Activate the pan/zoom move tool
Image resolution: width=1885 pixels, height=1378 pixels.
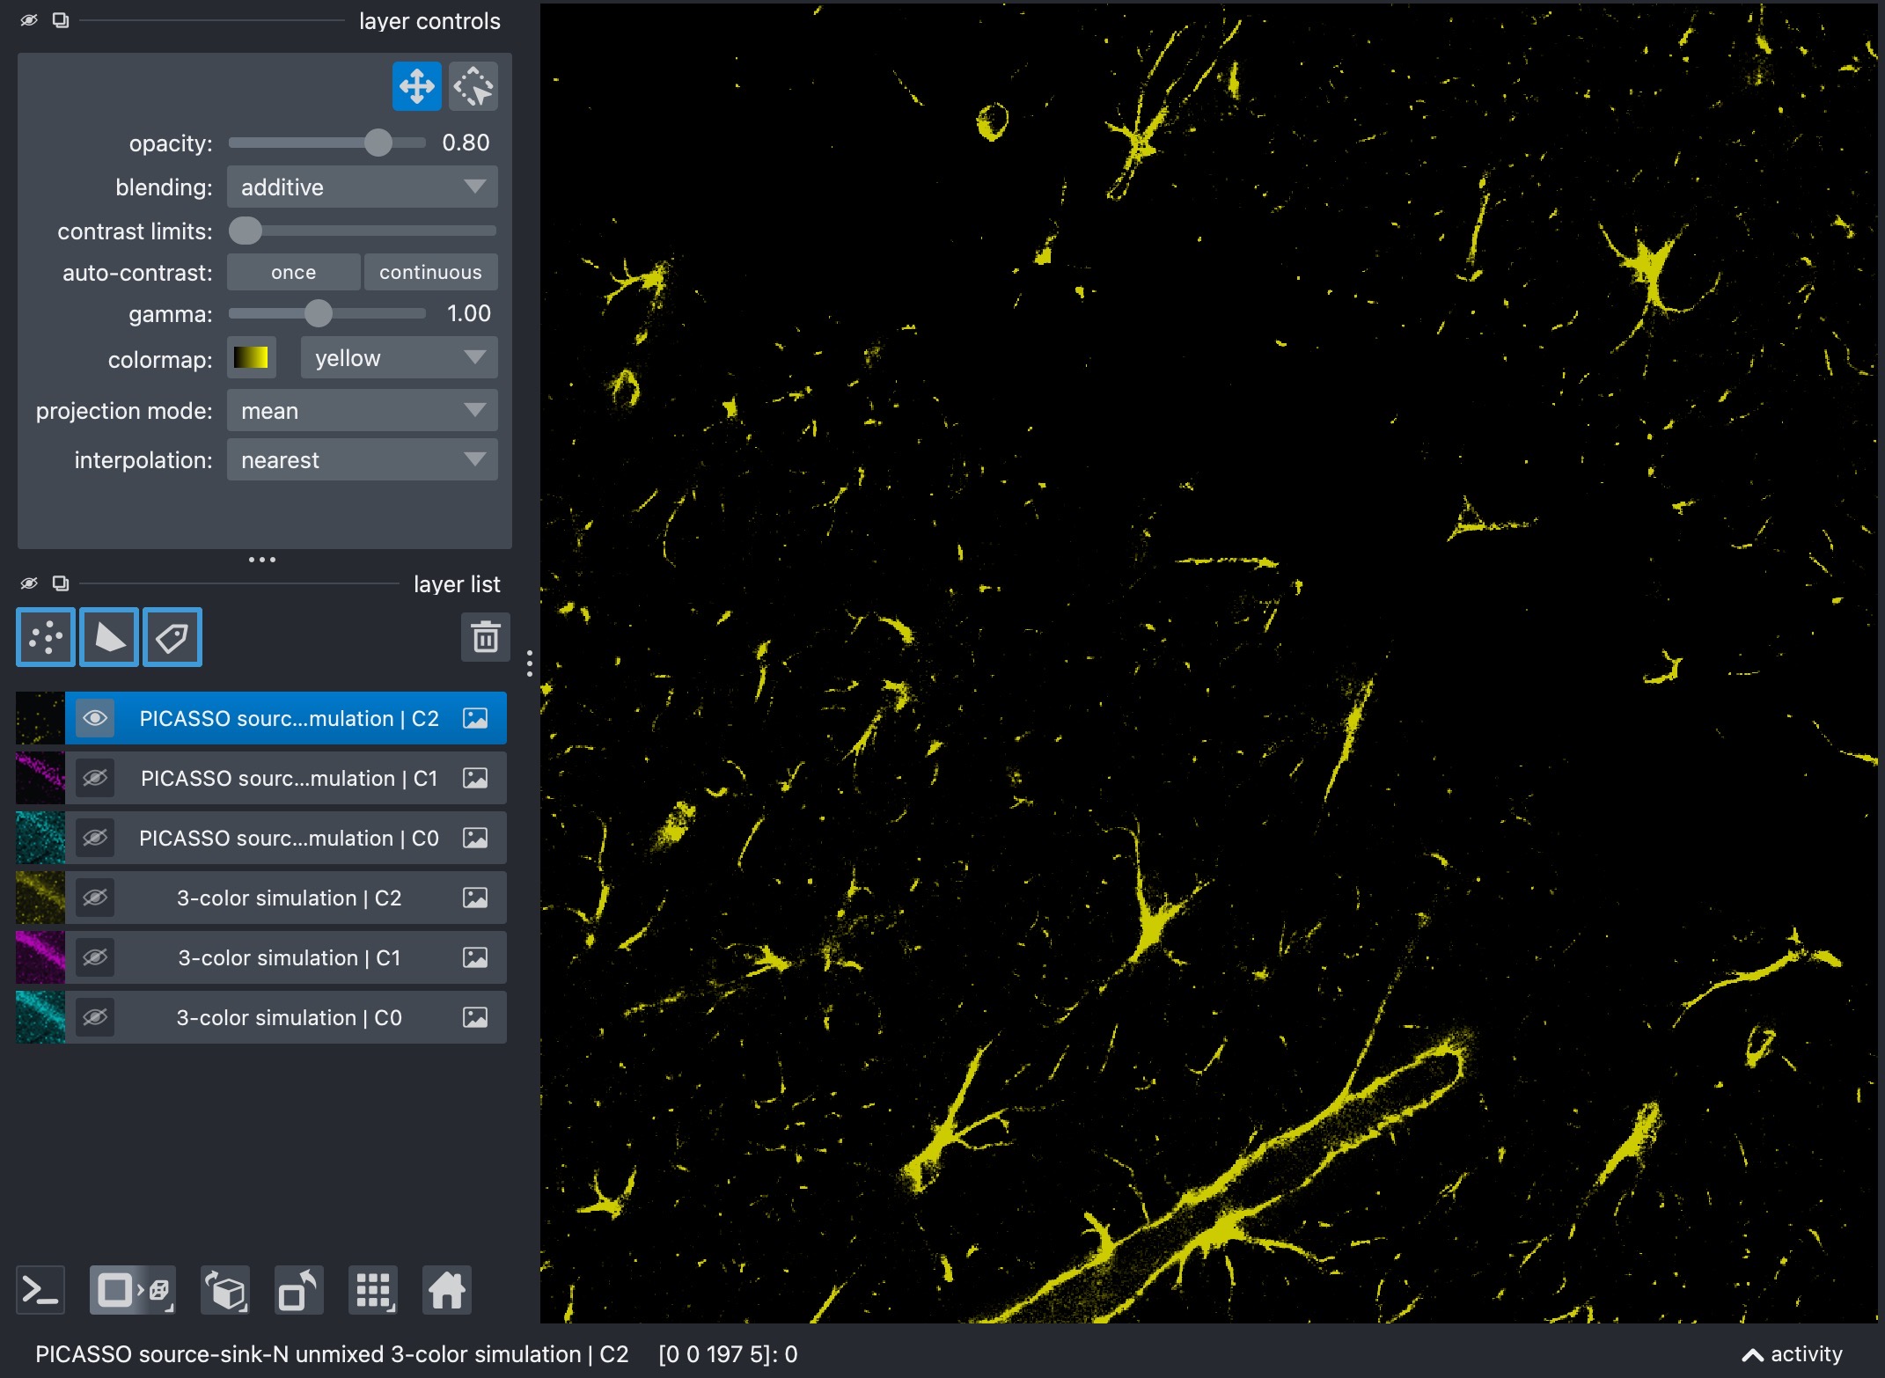click(x=417, y=86)
